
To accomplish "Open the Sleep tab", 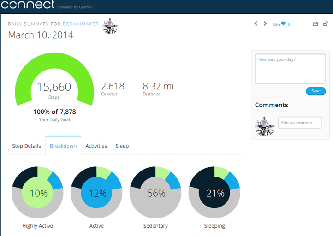I will [122, 146].
